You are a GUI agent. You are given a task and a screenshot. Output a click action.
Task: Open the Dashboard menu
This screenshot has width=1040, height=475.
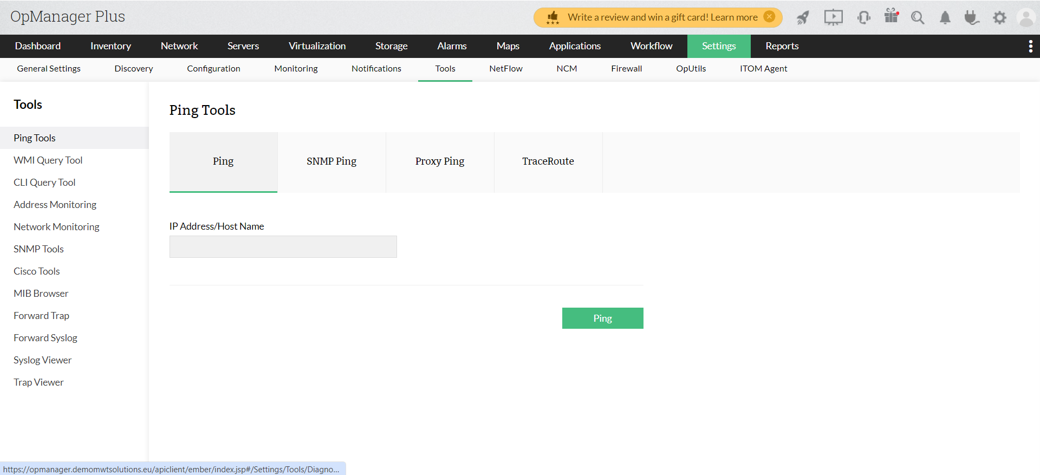pos(38,46)
